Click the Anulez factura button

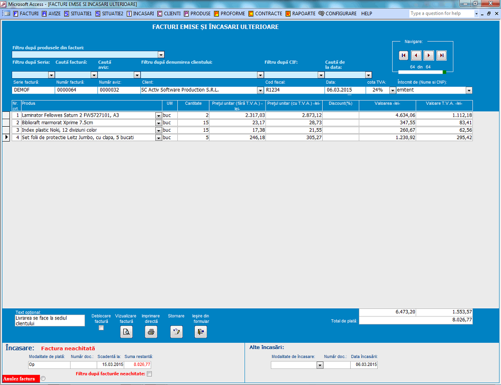coord(21,378)
